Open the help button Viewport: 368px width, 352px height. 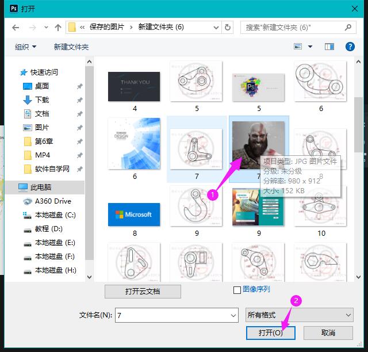coord(350,47)
